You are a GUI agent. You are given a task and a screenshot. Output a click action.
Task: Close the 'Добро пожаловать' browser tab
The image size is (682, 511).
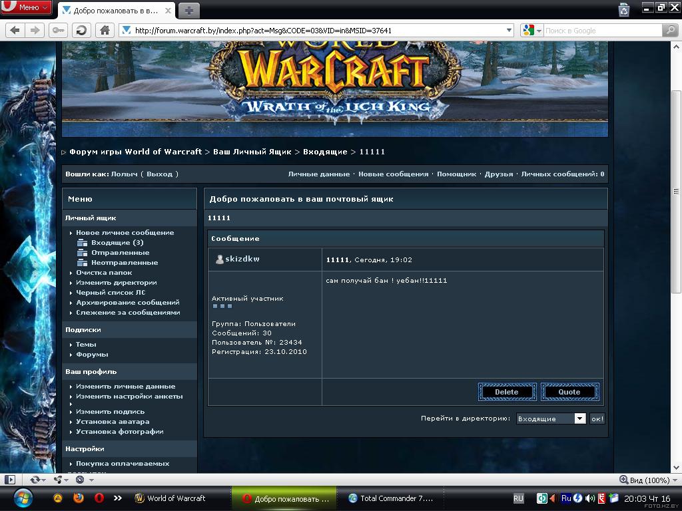168,11
